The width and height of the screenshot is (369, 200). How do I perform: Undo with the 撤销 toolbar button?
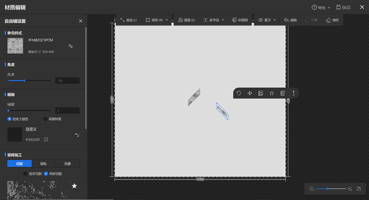290,20
